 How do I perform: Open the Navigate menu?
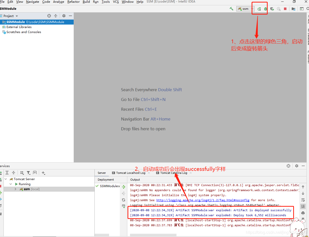coord(33,2)
